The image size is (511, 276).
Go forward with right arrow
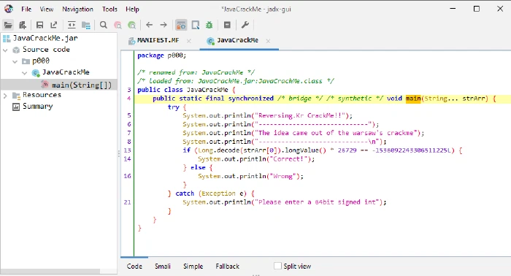164,25
